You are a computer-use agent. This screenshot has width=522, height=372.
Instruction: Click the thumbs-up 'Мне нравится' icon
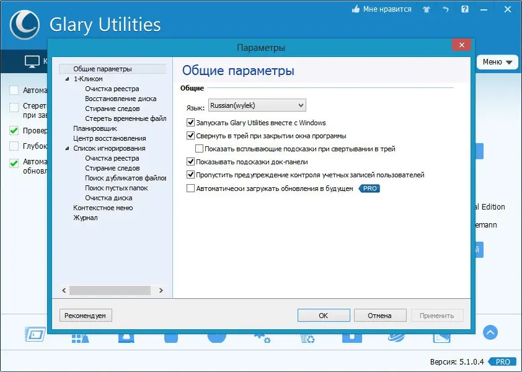pos(356,9)
